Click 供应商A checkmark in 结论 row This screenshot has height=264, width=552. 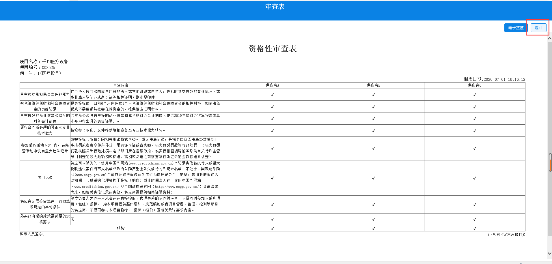tap(272, 229)
